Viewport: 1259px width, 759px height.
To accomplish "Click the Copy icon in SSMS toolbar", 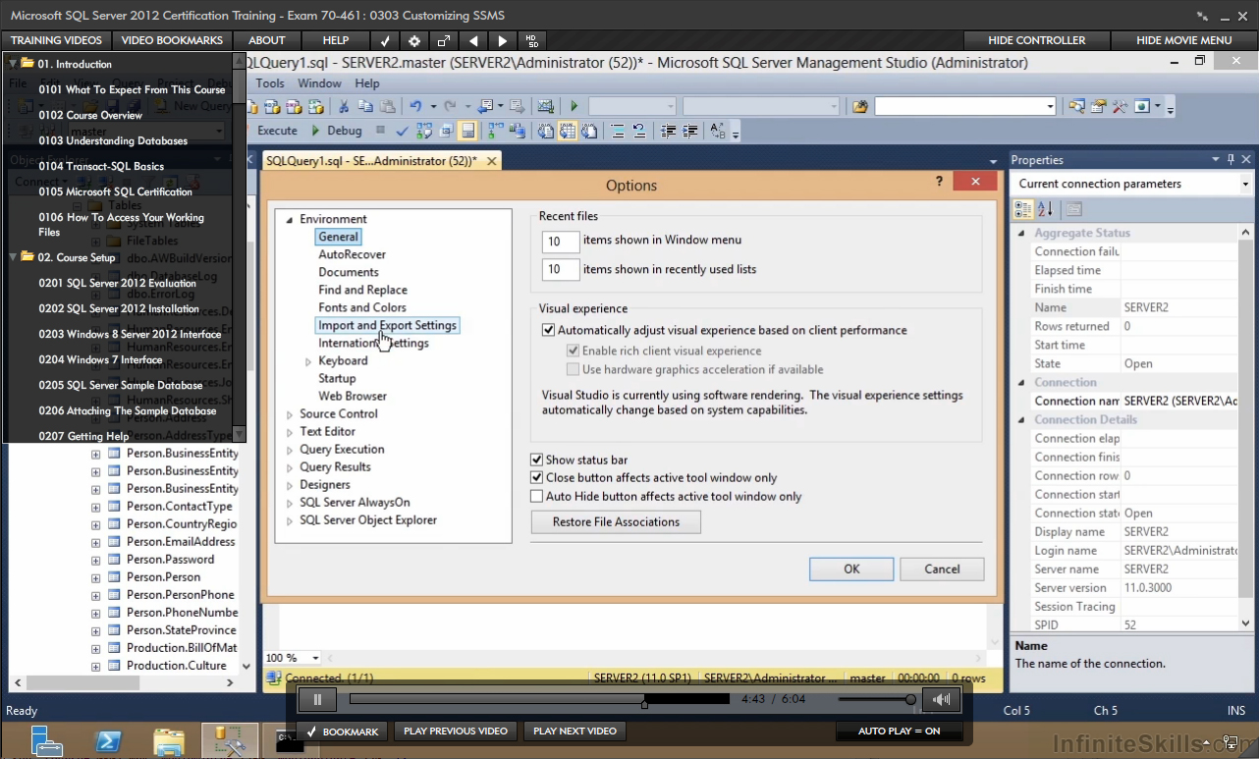I will pyautogui.click(x=365, y=106).
